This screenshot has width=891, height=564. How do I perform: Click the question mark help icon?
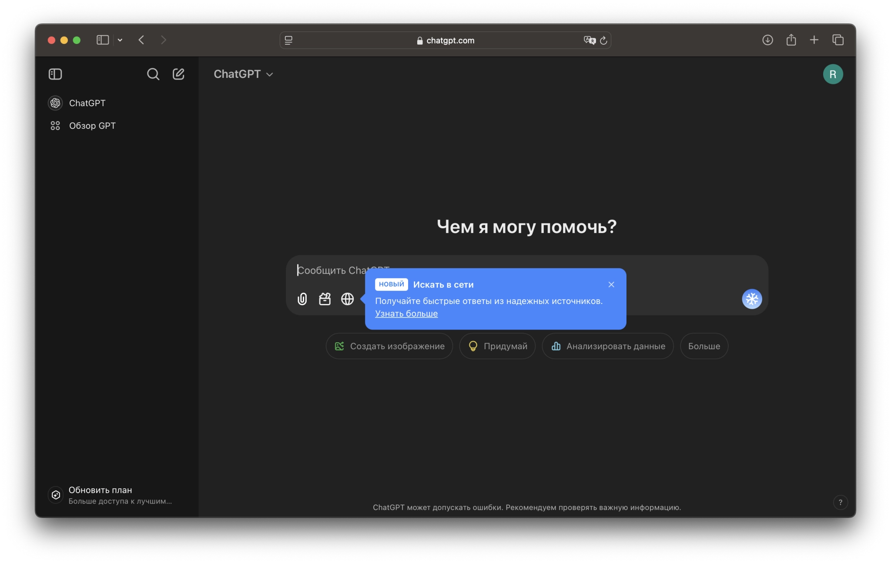[x=840, y=502]
